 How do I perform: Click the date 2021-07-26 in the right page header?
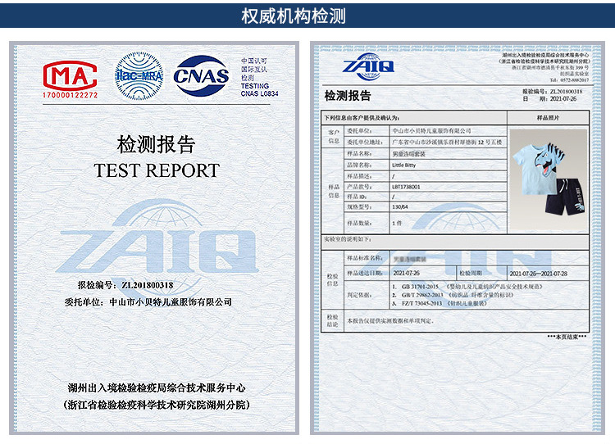pyautogui.click(x=563, y=99)
